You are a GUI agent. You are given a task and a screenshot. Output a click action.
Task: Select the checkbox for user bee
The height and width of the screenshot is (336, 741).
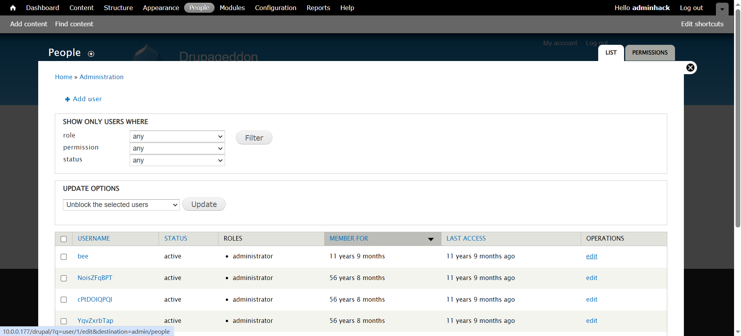click(64, 257)
